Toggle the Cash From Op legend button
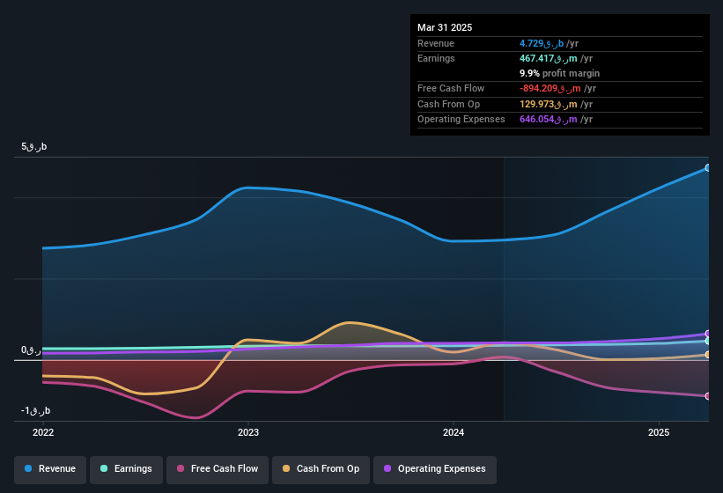 coord(321,469)
